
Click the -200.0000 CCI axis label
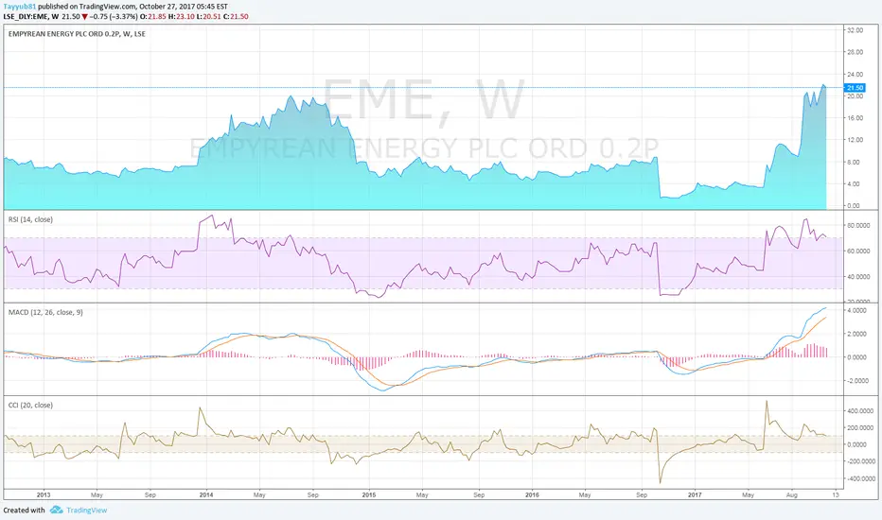click(x=860, y=461)
